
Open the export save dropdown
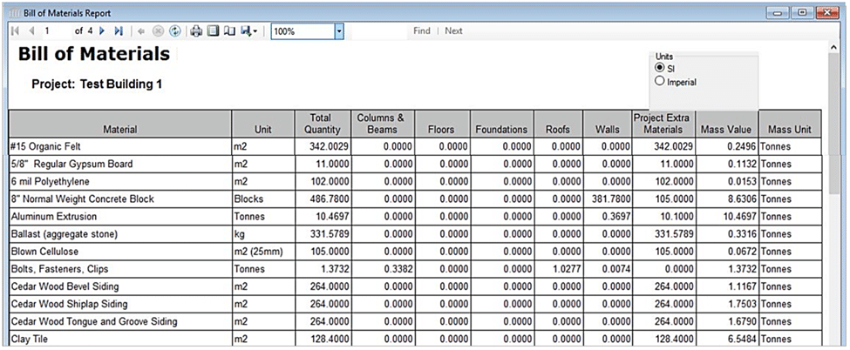tap(250, 31)
